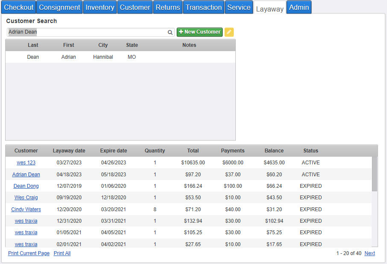This screenshot has height=264, width=387.
Task: Click the Print All link
Action: click(x=62, y=253)
